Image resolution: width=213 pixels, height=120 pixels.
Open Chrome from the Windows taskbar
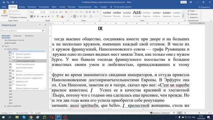[31, 117]
